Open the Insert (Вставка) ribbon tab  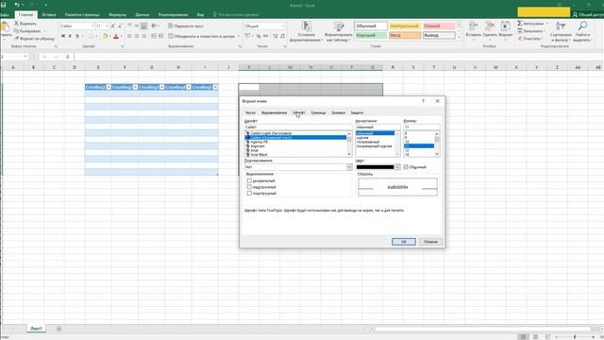pyautogui.click(x=49, y=15)
